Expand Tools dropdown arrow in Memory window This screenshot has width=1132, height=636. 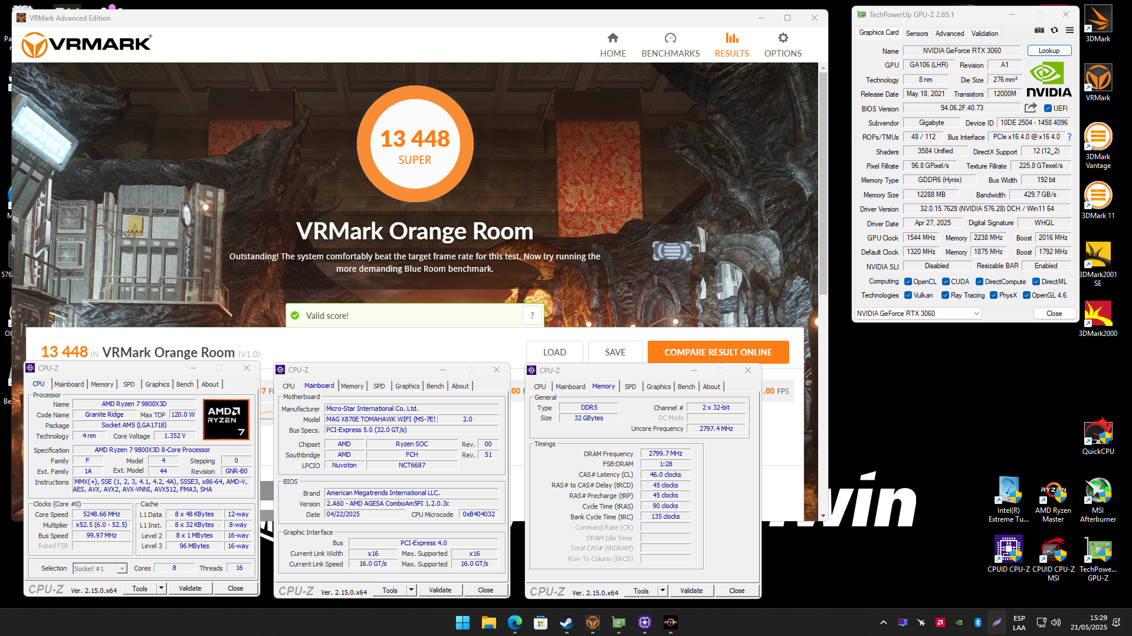pyautogui.click(x=662, y=591)
